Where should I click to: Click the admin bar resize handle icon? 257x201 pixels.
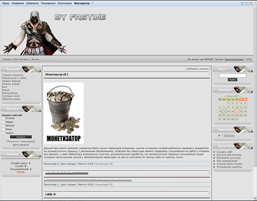(246, 3)
